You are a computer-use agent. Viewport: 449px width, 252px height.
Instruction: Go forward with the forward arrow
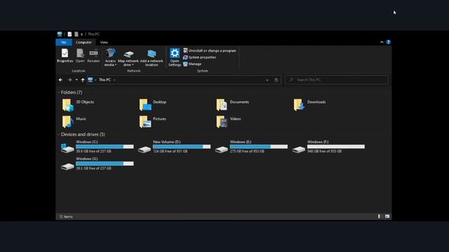(x=69, y=80)
